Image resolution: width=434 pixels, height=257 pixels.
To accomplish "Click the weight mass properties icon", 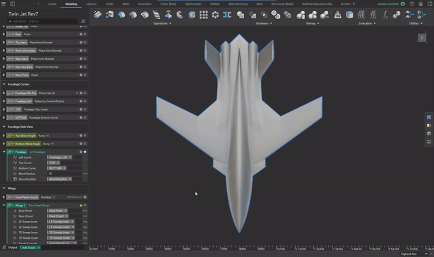I will click(x=338, y=15).
